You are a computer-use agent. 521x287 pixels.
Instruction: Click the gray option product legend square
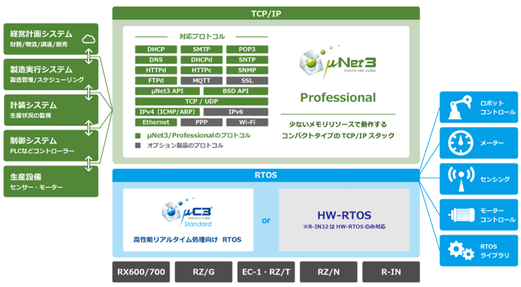pos(138,146)
